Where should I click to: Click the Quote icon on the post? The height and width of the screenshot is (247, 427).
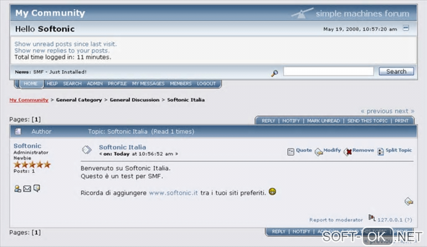pos(291,152)
